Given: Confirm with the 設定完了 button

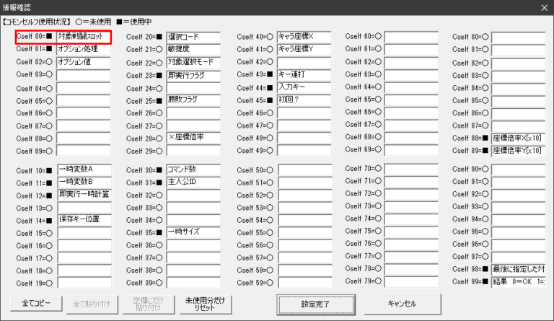Looking at the screenshot, I should coord(317,304).
